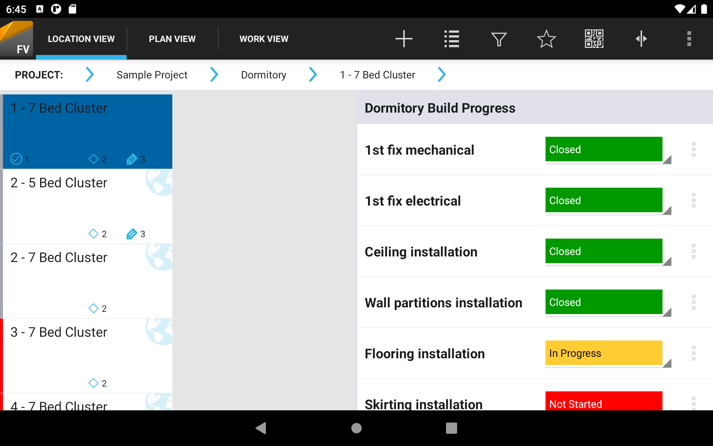Tap diamond task icon on 2 - 5 Bed Cluster
The width and height of the screenshot is (713, 446).
click(x=94, y=234)
